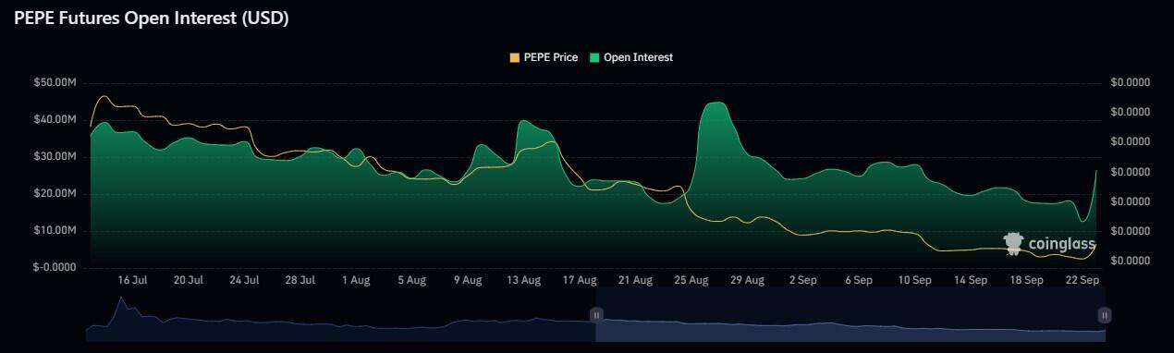The width and height of the screenshot is (1174, 353).
Task: Click the $30.00M axis label
Action: (55, 156)
